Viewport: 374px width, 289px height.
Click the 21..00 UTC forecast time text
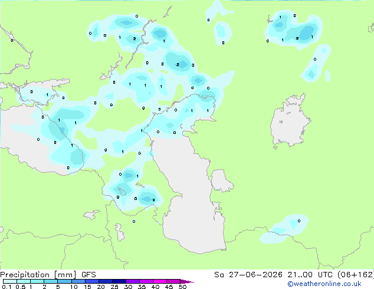(x=310, y=275)
